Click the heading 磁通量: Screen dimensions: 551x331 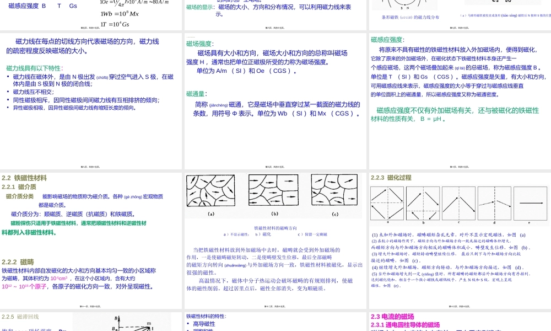[197, 94]
